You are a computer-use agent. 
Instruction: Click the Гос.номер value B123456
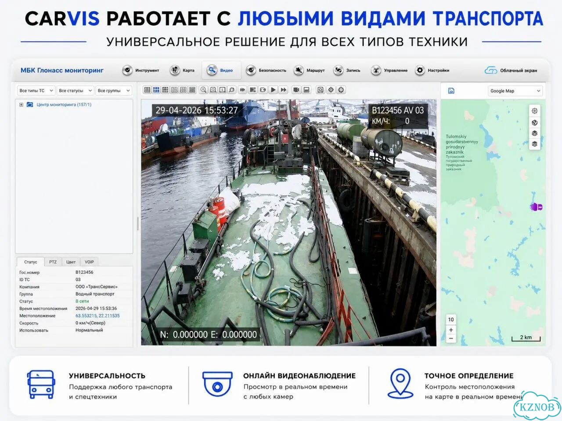(x=84, y=272)
